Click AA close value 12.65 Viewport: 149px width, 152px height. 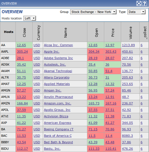pyautogui.click(x=21, y=45)
